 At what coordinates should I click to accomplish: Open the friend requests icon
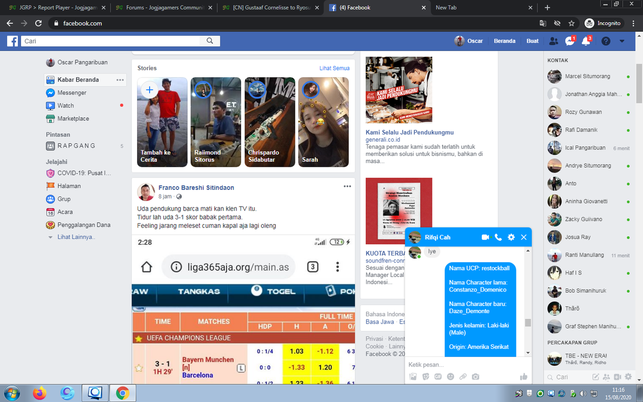pos(554,41)
